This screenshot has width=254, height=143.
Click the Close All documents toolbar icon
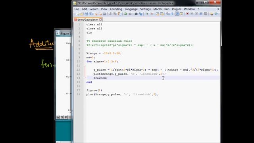tap(100, 14)
